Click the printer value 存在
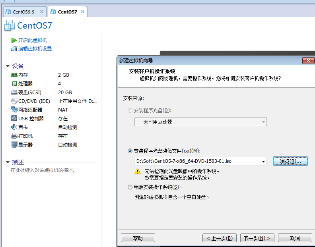The image size is (315, 247). tap(63, 136)
